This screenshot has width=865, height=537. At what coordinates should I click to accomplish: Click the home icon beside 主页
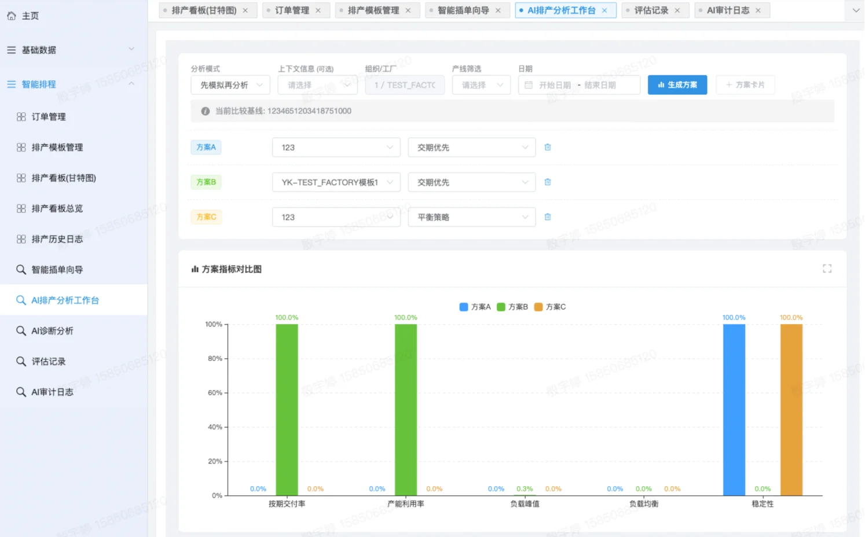point(12,16)
